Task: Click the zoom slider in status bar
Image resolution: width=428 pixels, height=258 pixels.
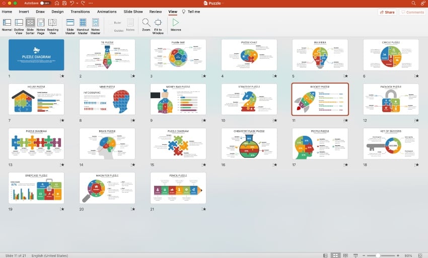Action: [378, 255]
